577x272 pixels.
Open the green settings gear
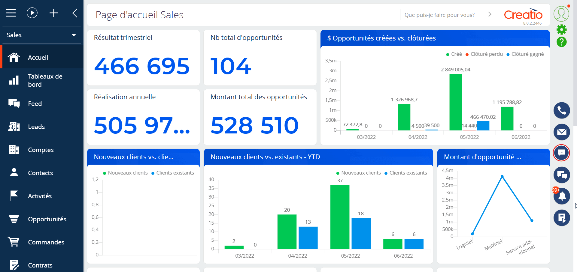[561, 29]
